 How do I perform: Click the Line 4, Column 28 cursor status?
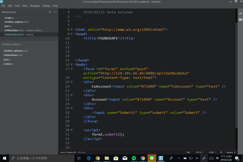(x=68, y=152)
